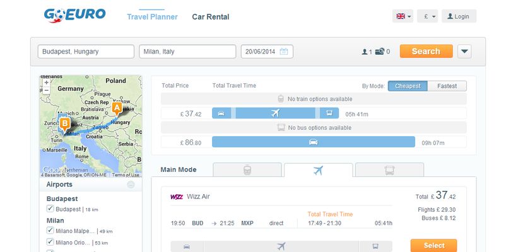This screenshot has height=252, width=511.
Task: Open the Car Rental page
Action: (x=211, y=17)
